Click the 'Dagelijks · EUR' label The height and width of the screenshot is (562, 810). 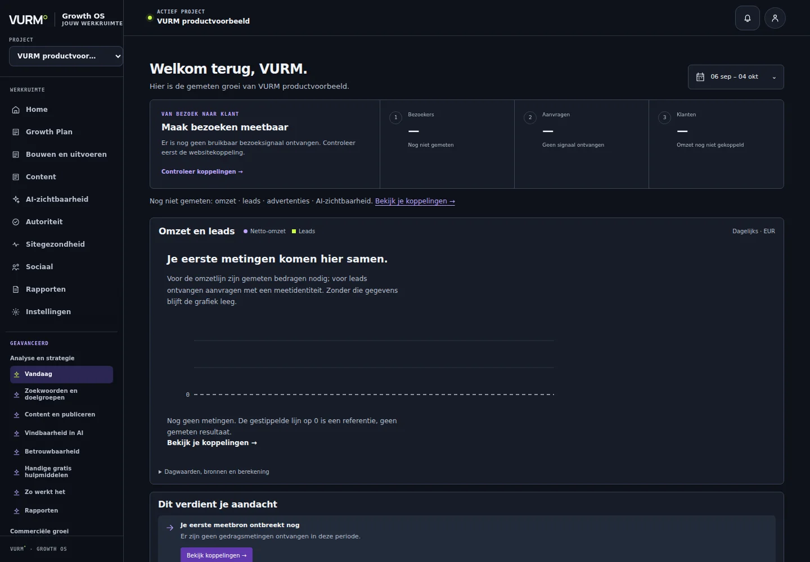pyautogui.click(x=754, y=232)
